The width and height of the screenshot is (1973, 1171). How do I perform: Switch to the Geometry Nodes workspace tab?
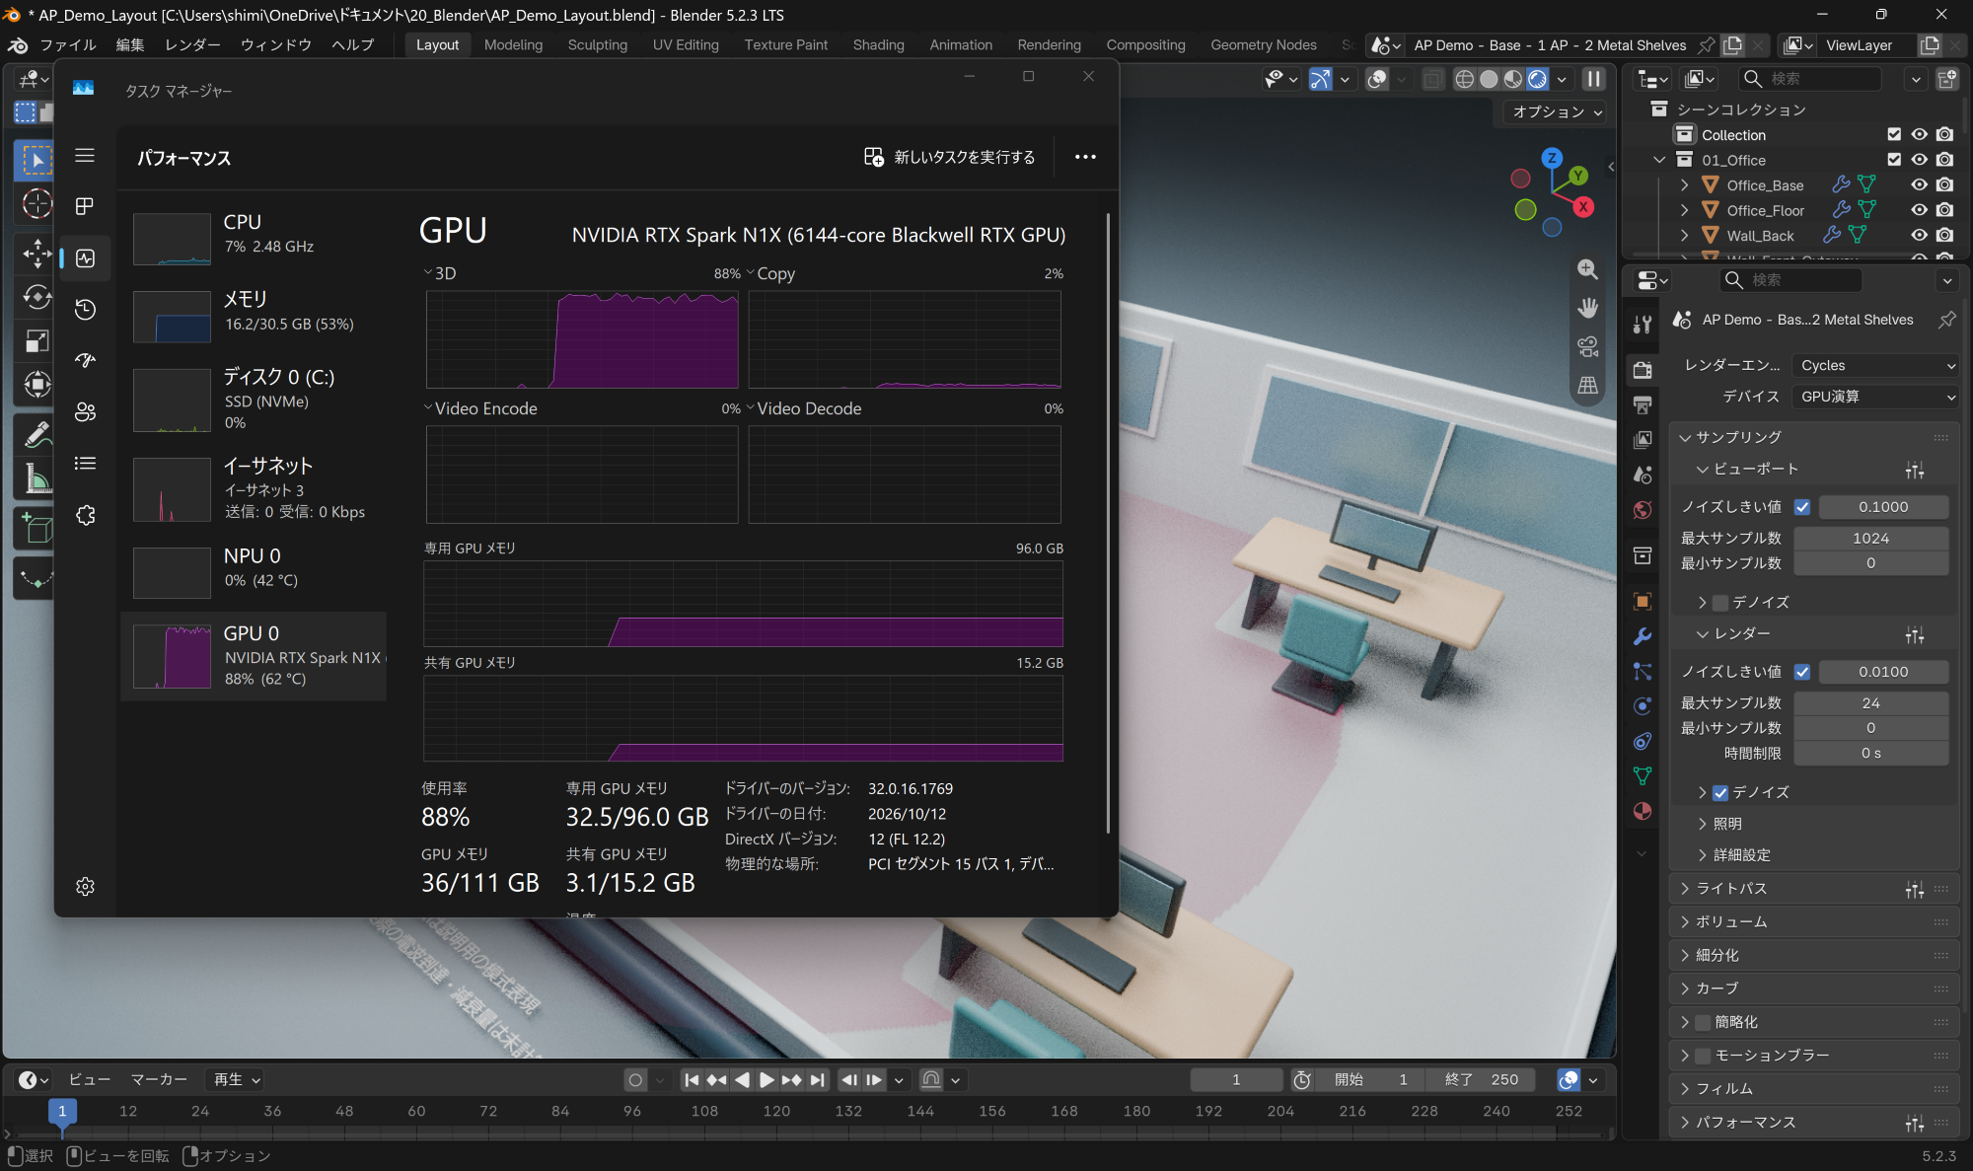[x=1263, y=44]
